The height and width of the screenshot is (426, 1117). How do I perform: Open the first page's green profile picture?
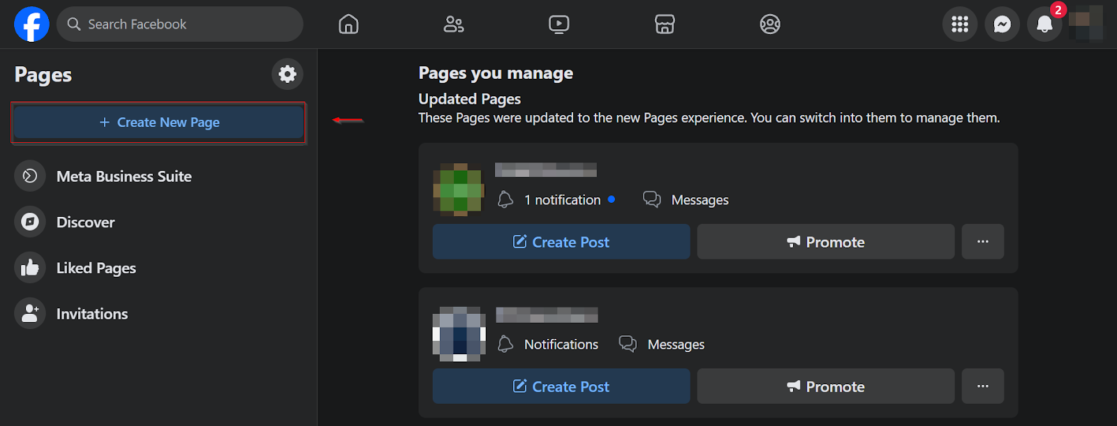[x=459, y=189]
